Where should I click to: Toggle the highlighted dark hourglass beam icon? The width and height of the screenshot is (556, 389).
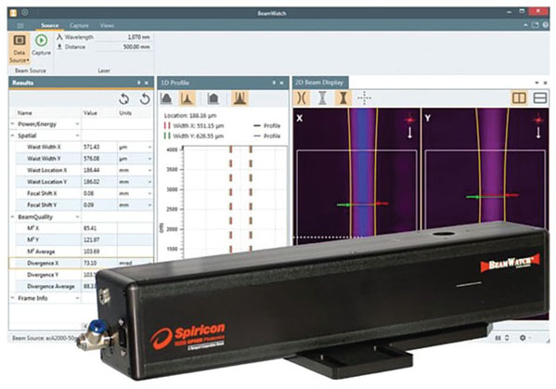pos(343,97)
